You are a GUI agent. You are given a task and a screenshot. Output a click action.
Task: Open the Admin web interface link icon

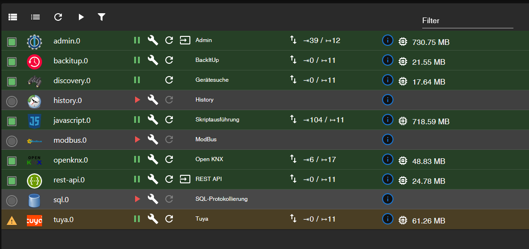pos(185,40)
